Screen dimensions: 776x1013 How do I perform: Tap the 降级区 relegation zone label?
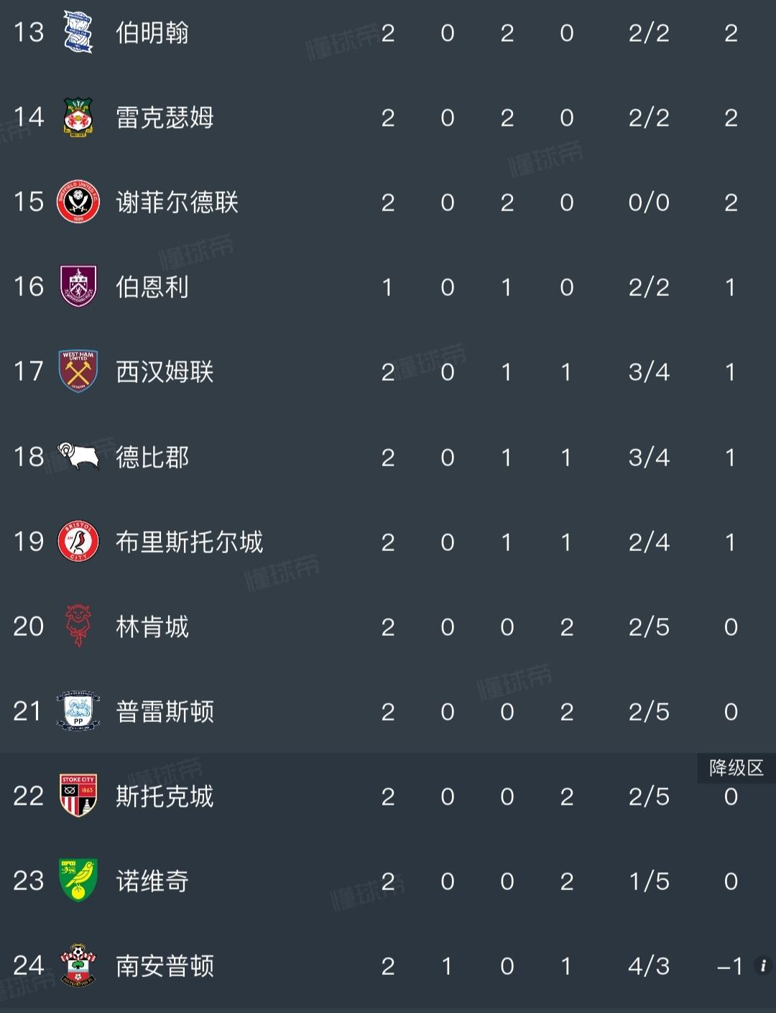(736, 768)
